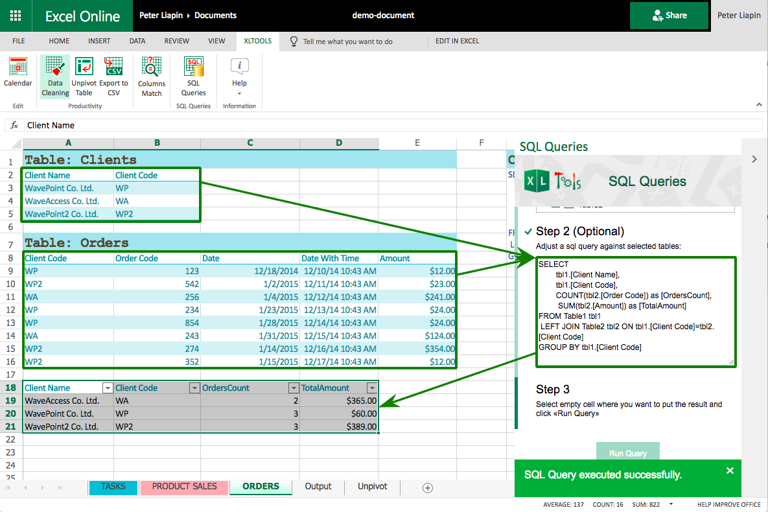The image size is (768, 512).
Task: Switch to the HOME ribbon tab
Action: click(59, 41)
